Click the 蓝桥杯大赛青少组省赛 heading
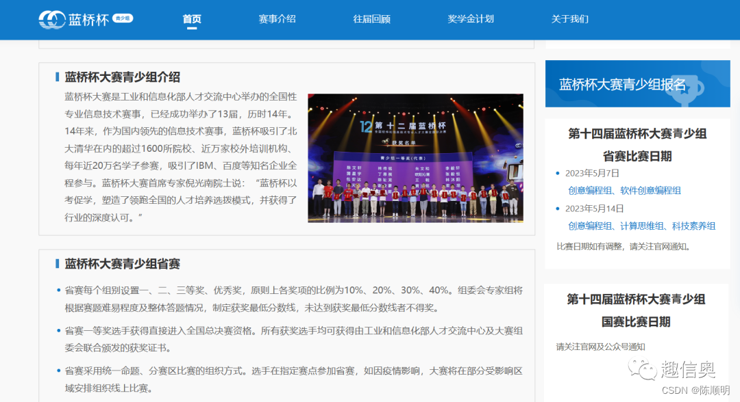 pyautogui.click(x=122, y=264)
